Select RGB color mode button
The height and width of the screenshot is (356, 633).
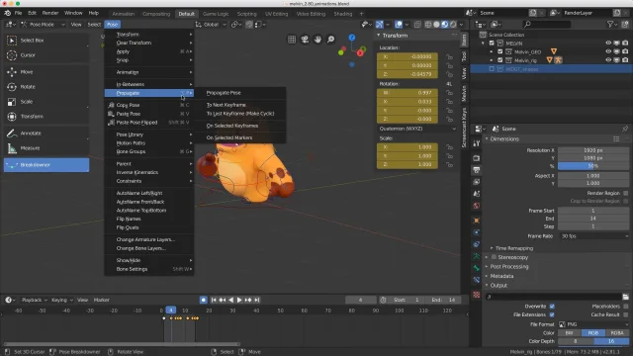click(593, 333)
